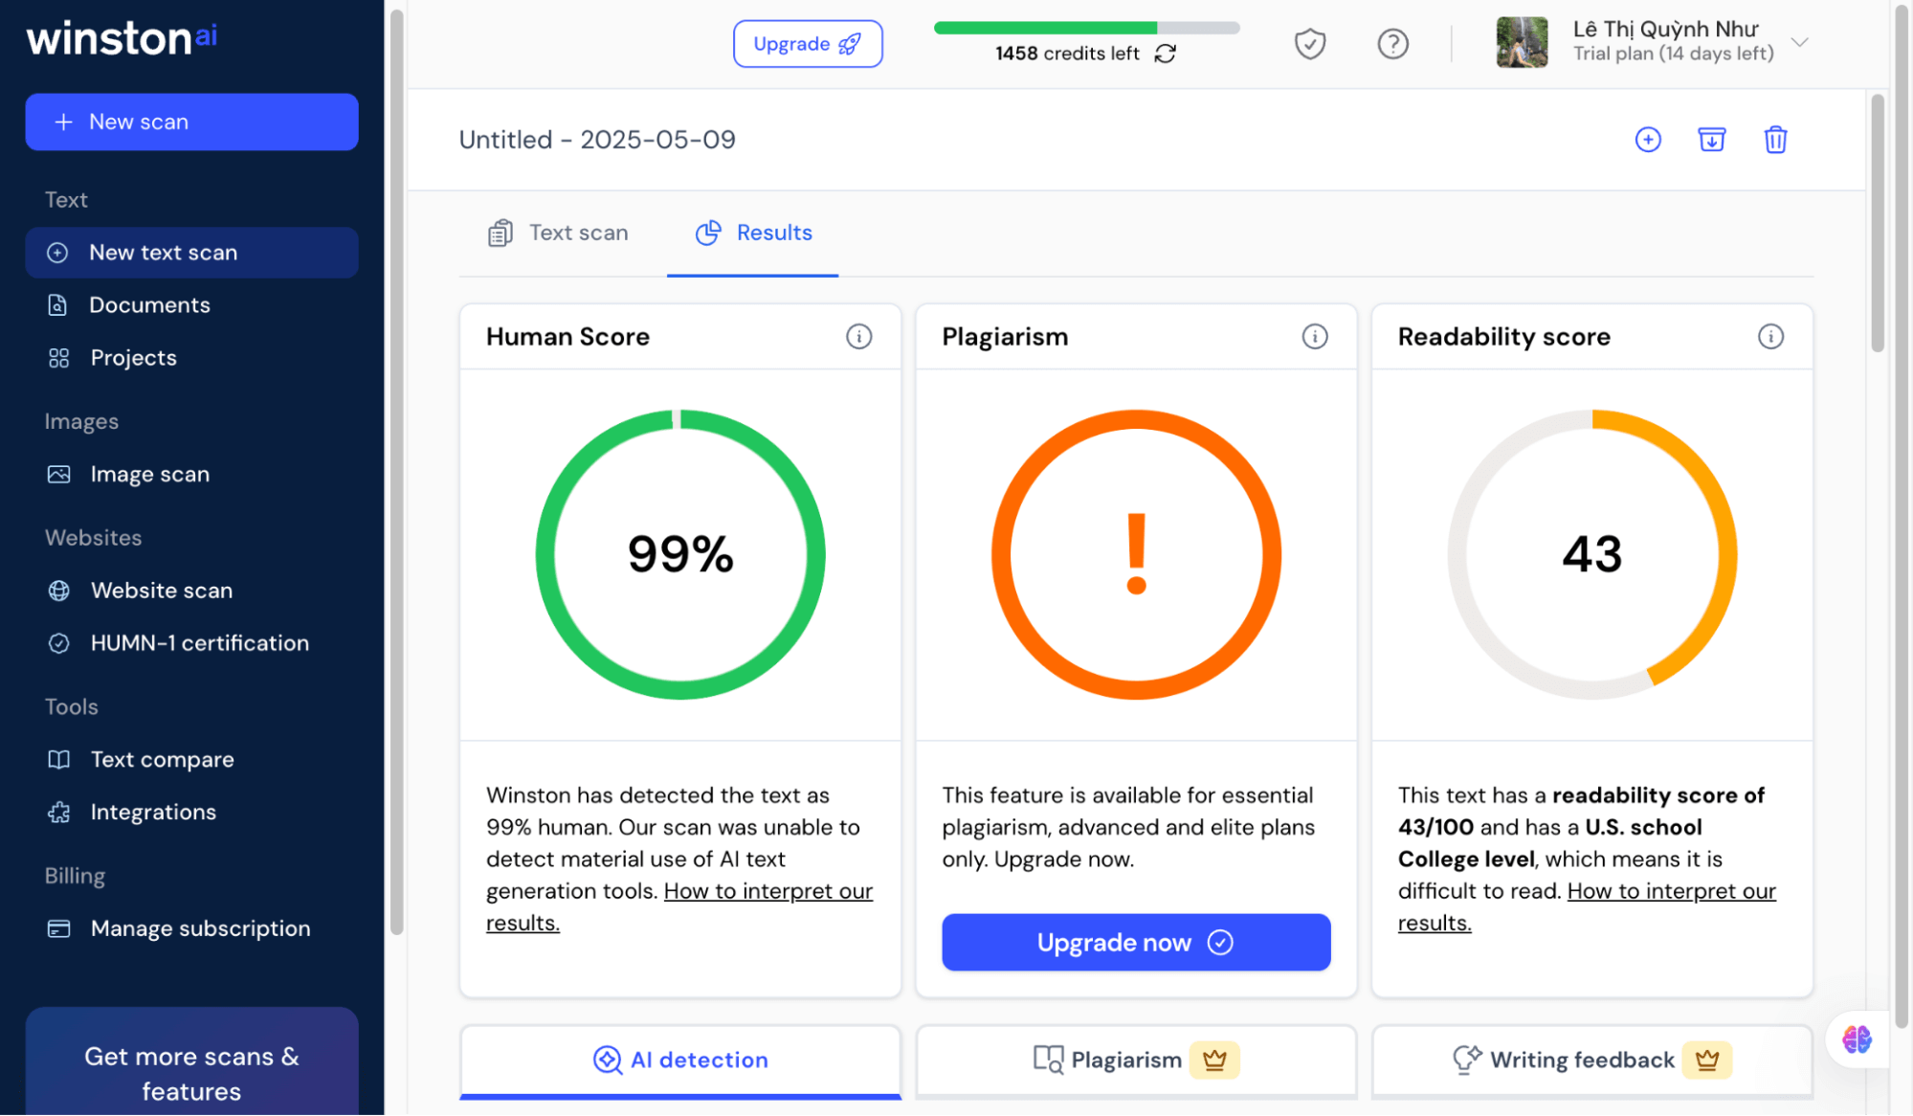Refresh the credits left counter
The width and height of the screenshot is (1913, 1116).
click(1165, 54)
